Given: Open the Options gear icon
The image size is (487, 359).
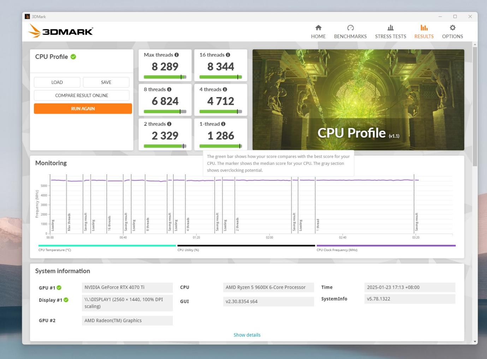Looking at the screenshot, I should [x=452, y=28].
